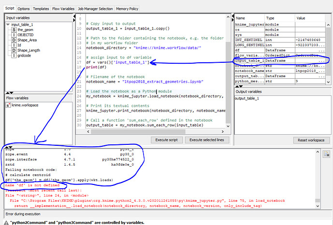The height and width of the screenshot is (225, 333).
Task: Sort workspace table by Name header
Action: click(x=249, y=18)
